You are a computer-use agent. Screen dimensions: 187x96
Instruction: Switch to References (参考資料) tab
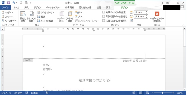point(70,8)
